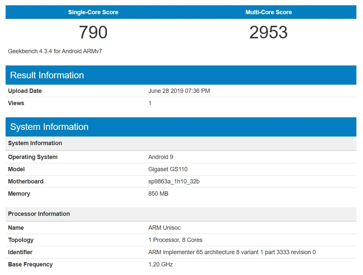This screenshot has width=363, height=275.
Task: Select the single-core score value 790
Action: (x=93, y=32)
